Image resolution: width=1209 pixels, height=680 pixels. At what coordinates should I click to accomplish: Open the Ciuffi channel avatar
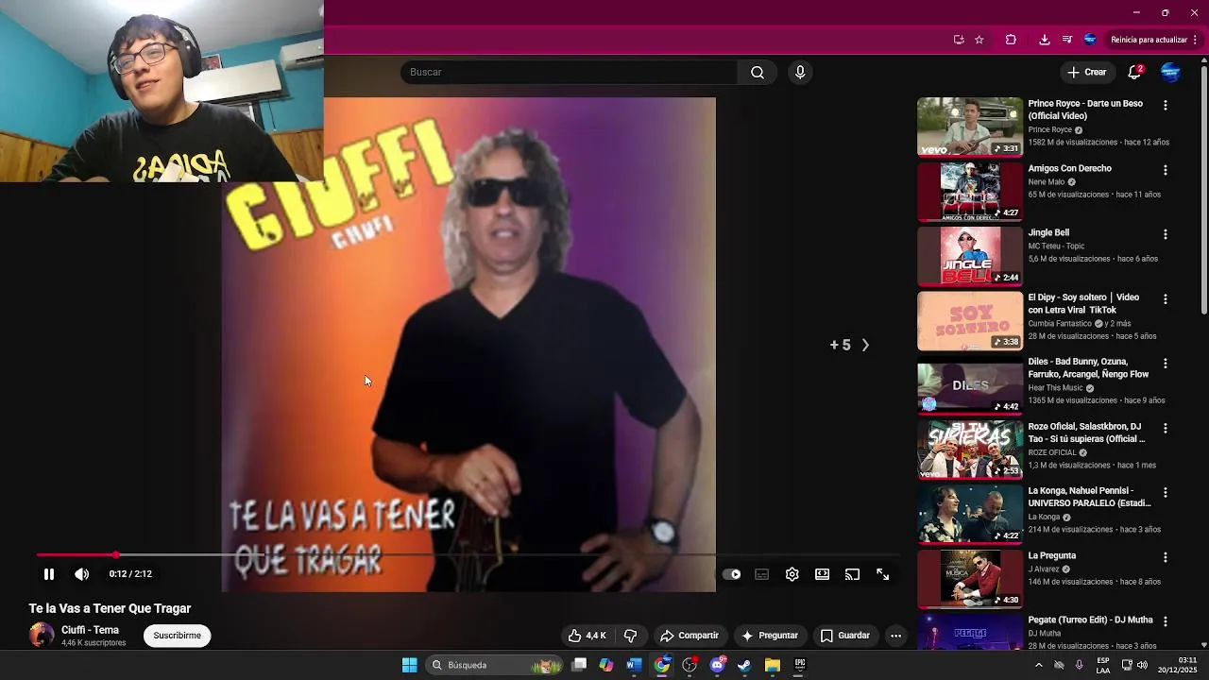tap(42, 635)
